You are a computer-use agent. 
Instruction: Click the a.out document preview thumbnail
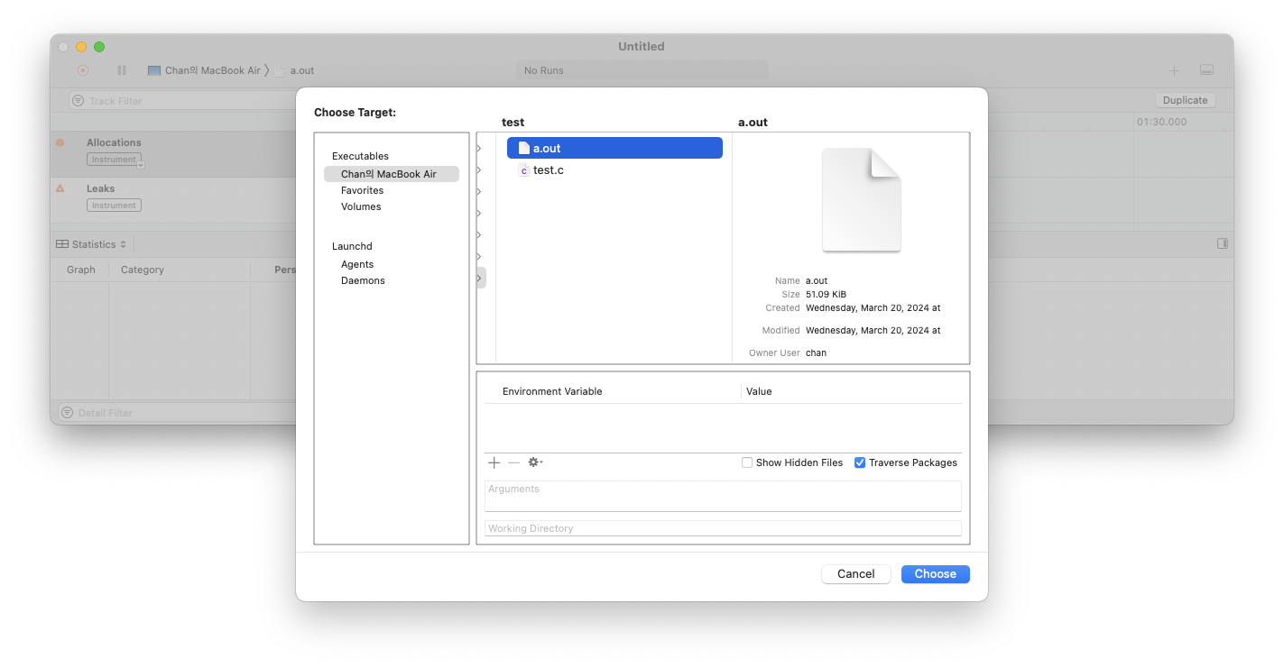tap(861, 199)
